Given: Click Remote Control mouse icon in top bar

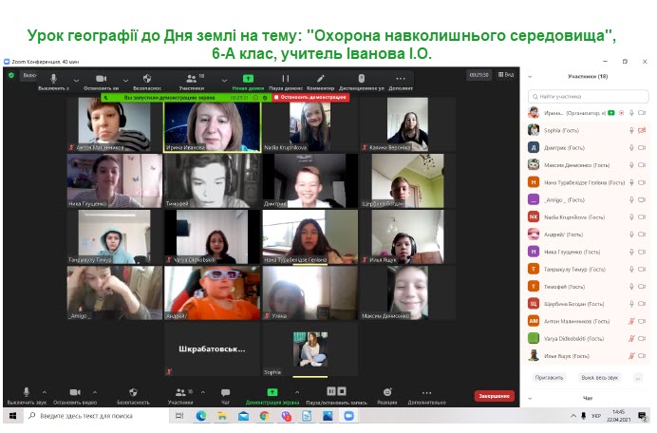Looking at the screenshot, I should click(361, 79).
